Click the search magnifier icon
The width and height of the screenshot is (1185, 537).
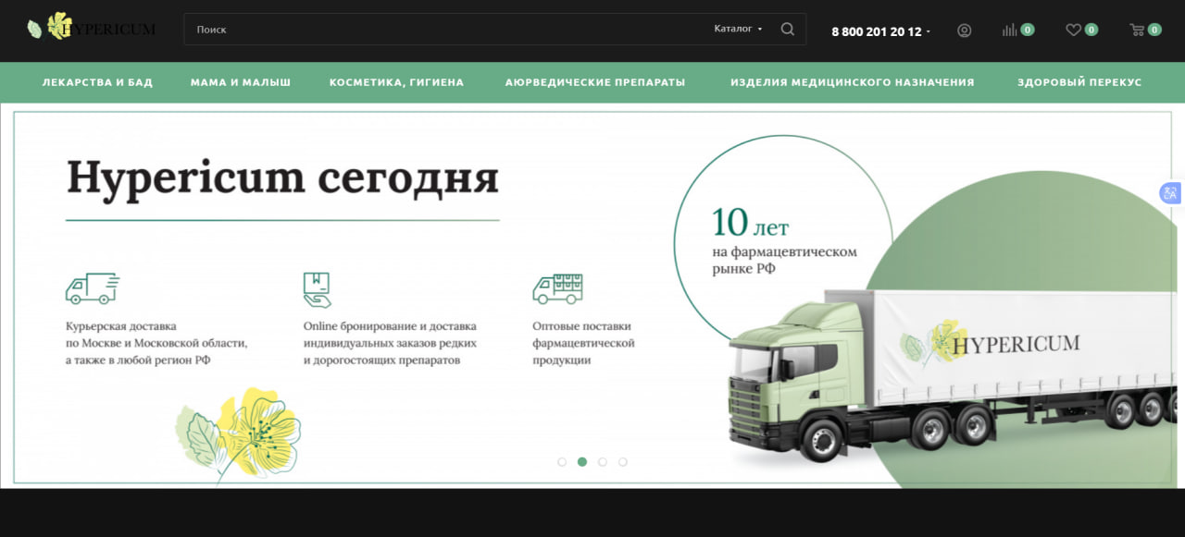click(787, 29)
